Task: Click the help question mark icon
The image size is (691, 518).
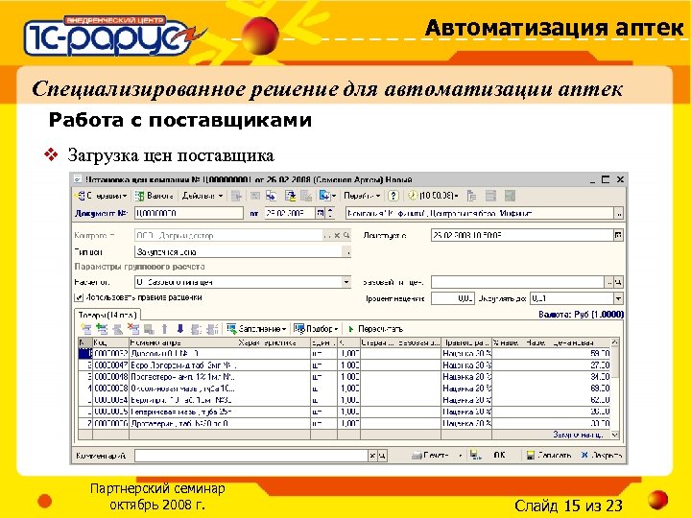Action: click(393, 196)
